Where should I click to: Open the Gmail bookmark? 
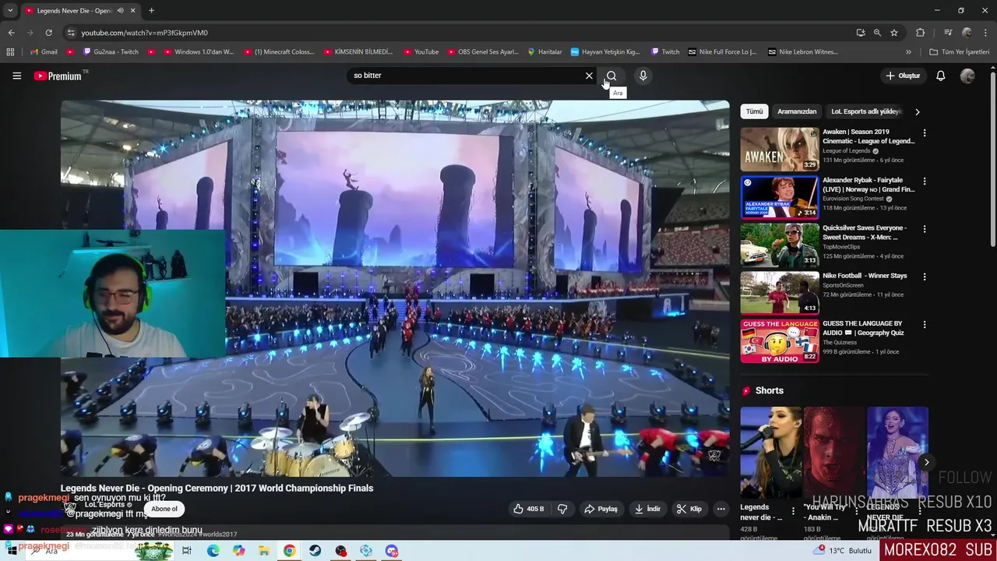click(44, 52)
